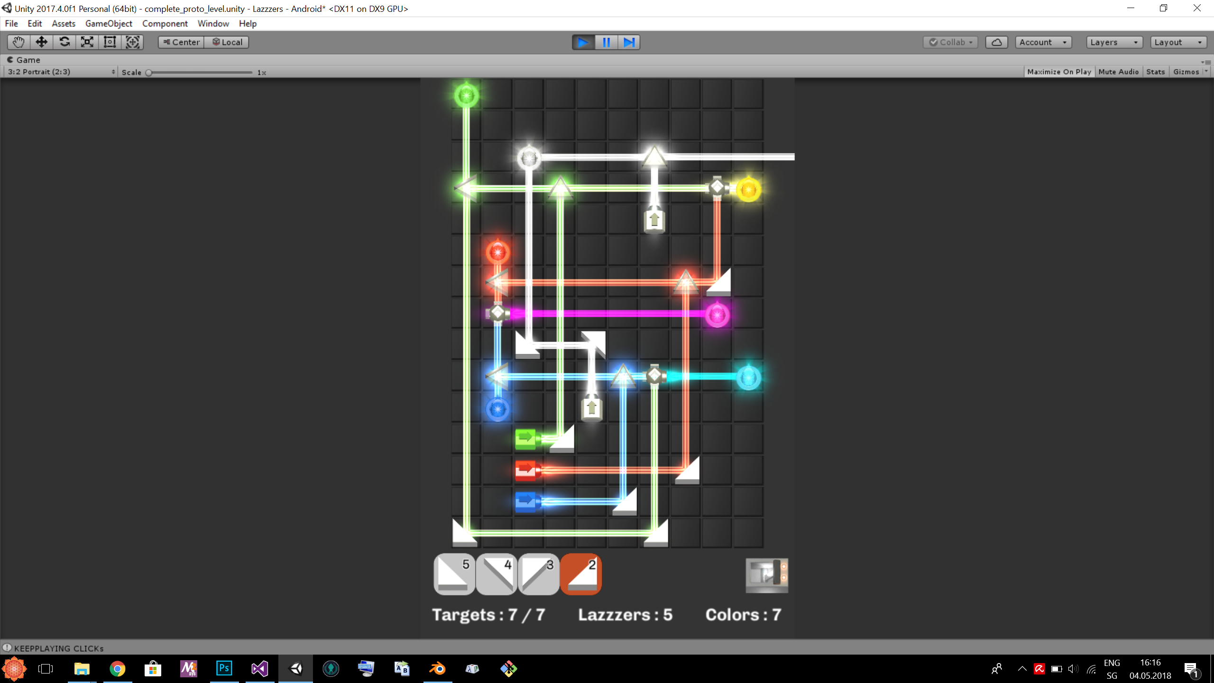Toggle Mute Audio in Game view
This screenshot has width=1214, height=683.
[1118, 72]
